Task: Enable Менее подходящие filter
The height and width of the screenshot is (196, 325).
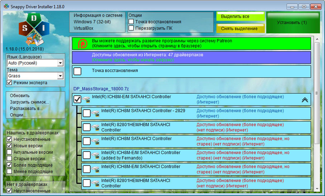Action: pos(9,171)
